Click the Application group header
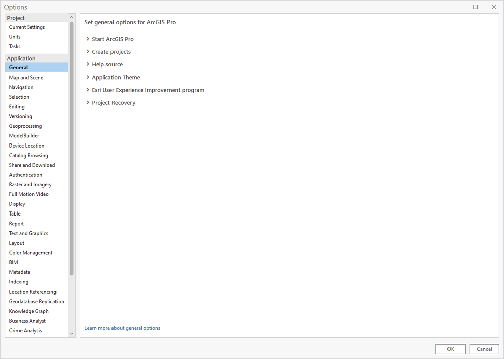The image size is (504, 359). (36, 58)
